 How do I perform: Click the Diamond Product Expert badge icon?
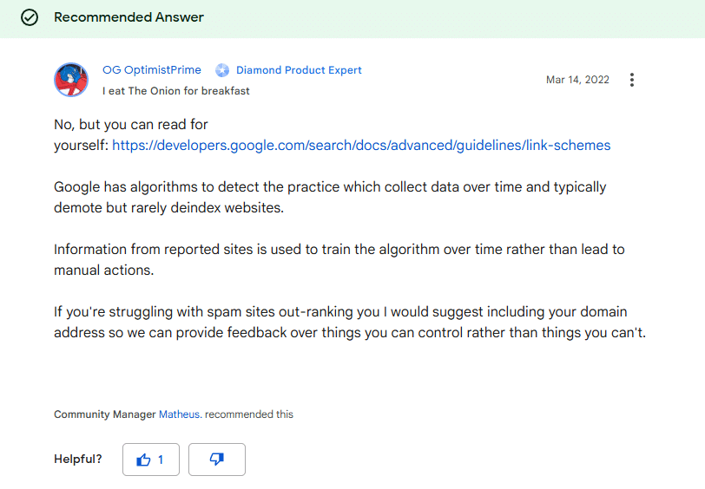[x=222, y=70]
